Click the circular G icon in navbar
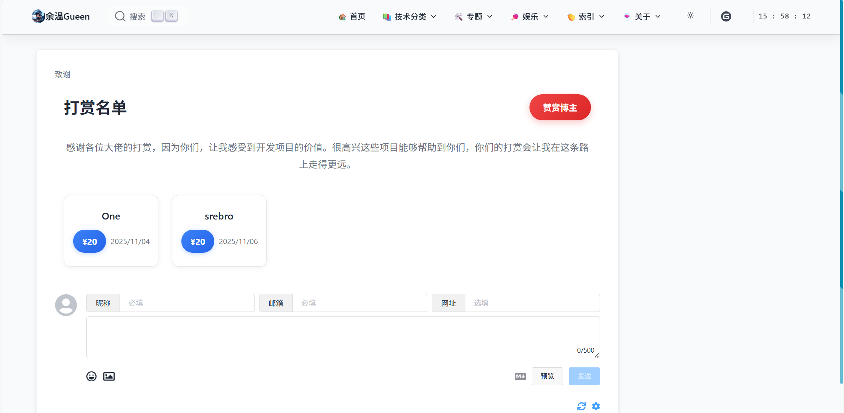This screenshot has height=413, width=844. (726, 16)
